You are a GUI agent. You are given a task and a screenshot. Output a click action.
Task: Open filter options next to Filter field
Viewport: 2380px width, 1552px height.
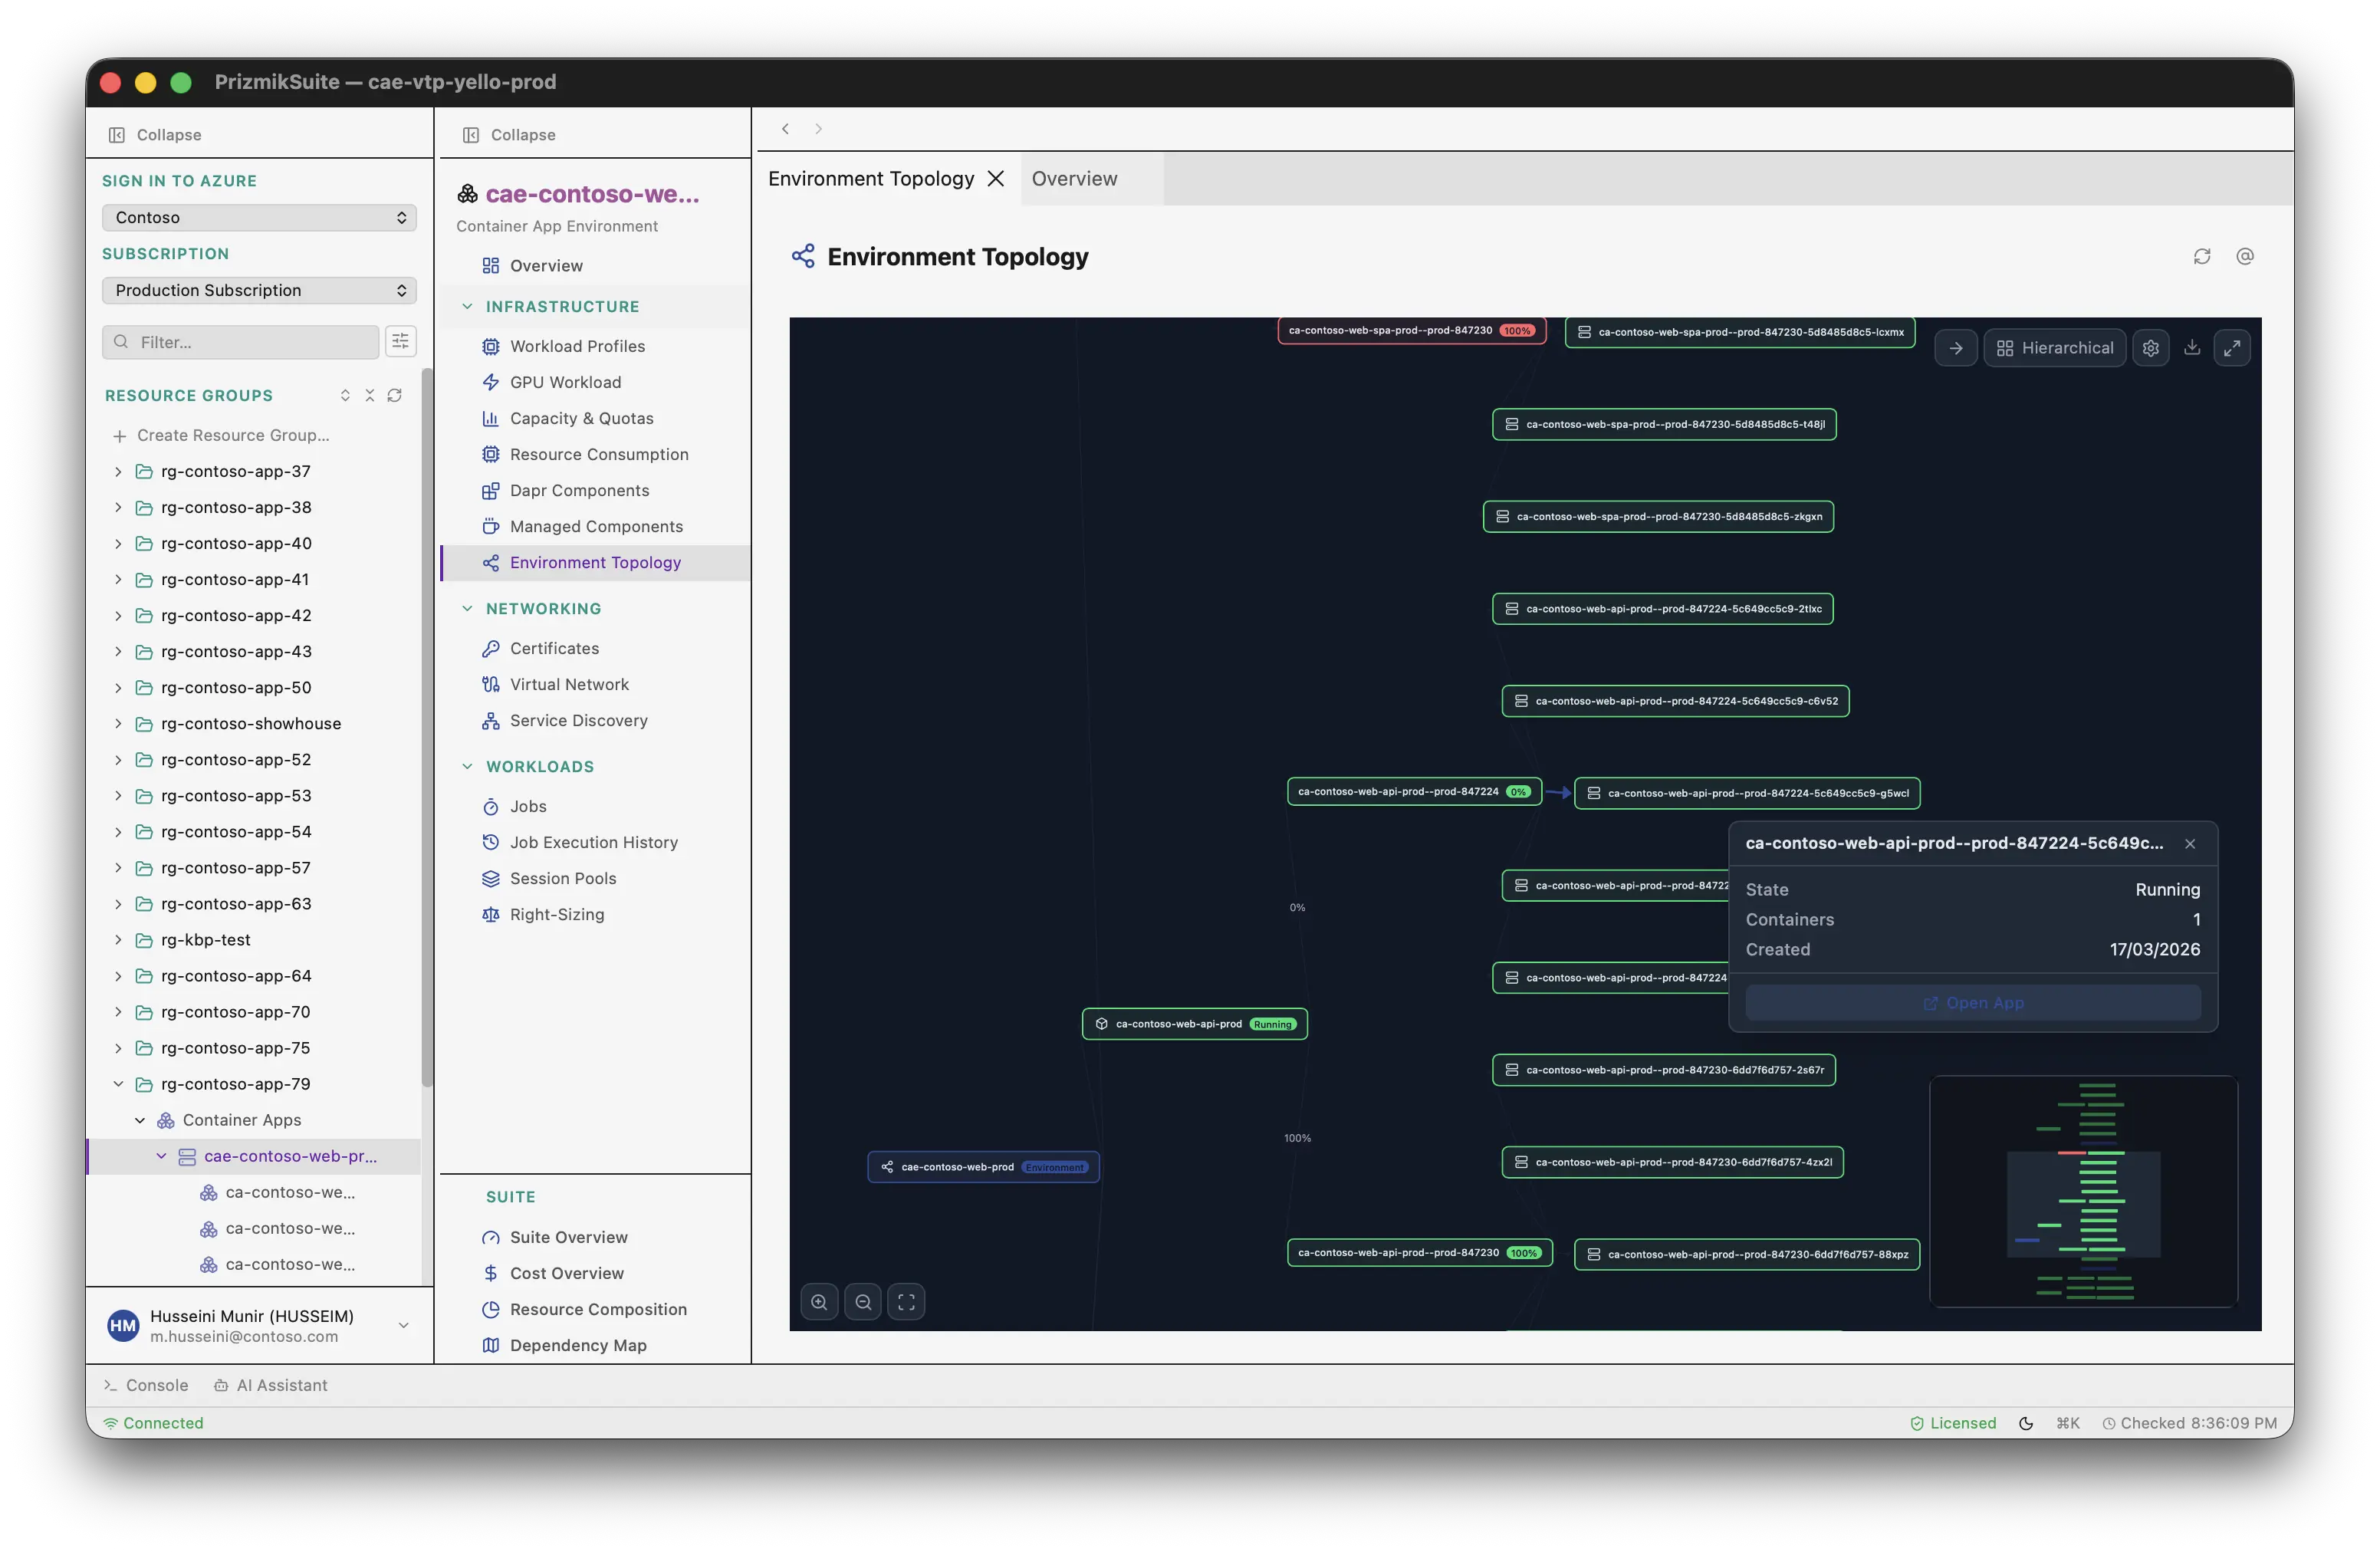[400, 342]
